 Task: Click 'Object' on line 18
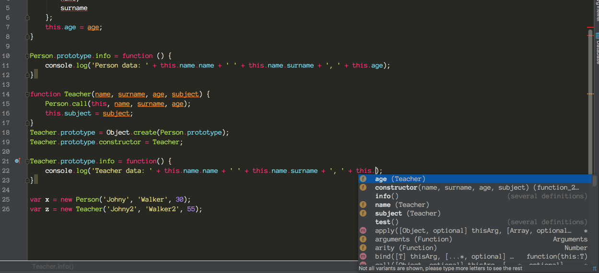[118, 132]
